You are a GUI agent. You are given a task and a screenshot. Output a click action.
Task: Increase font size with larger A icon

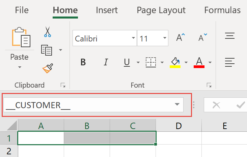click(x=181, y=37)
